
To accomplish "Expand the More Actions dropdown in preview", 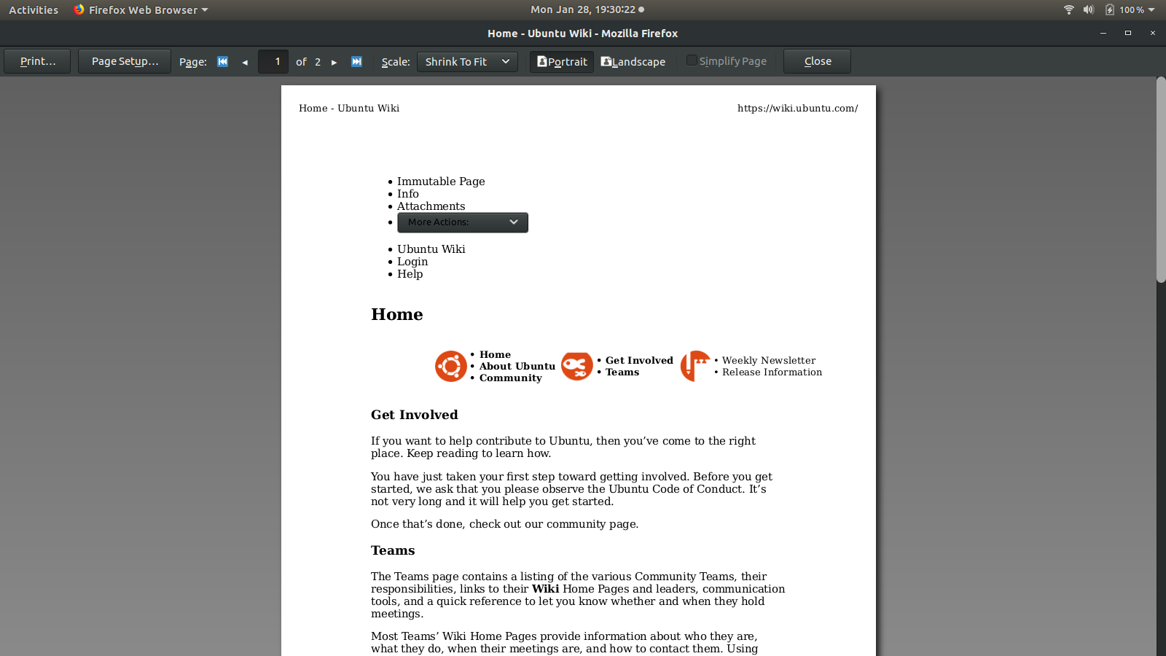I will coord(463,222).
